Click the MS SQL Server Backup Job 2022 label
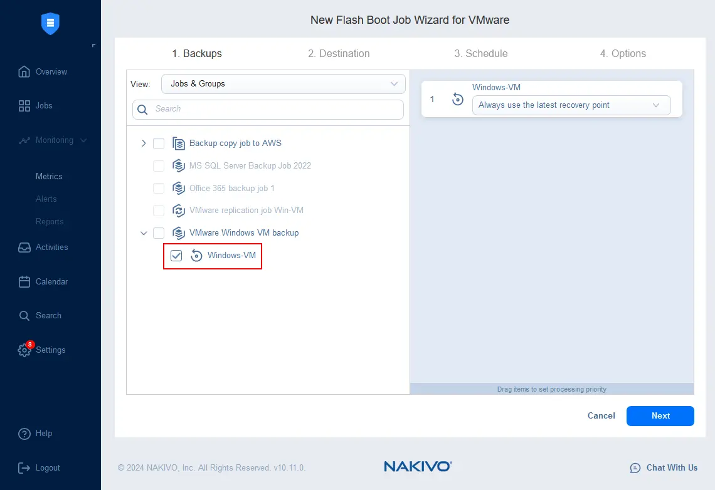Image resolution: width=715 pixels, height=490 pixels. click(250, 166)
